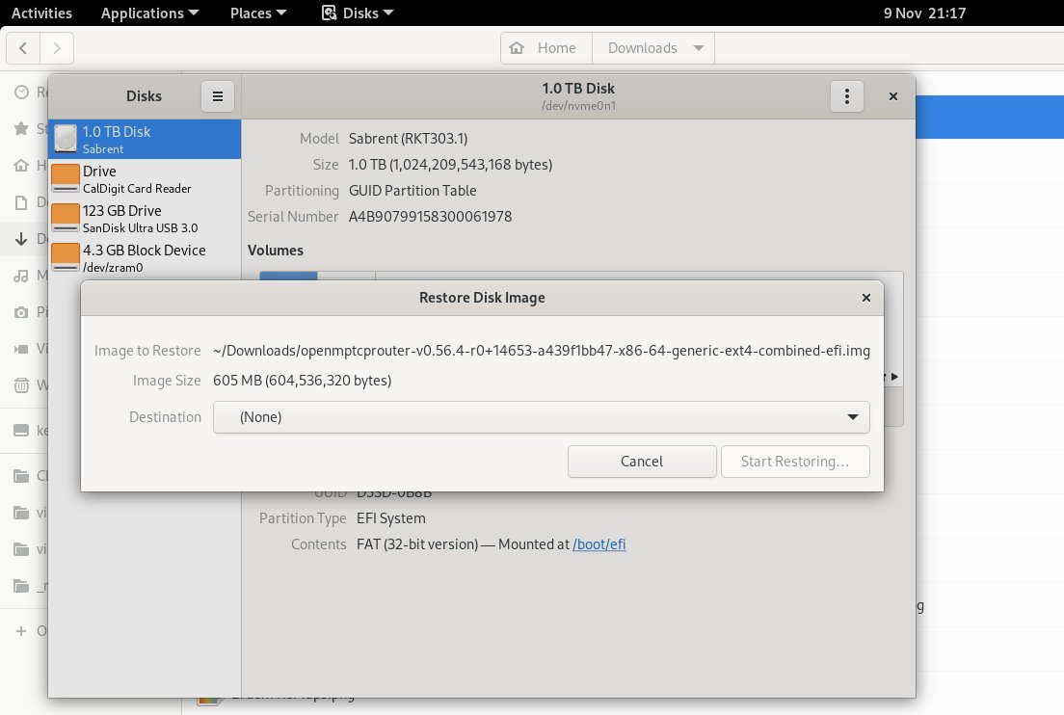Viewport: 1064px width, 715px height.
Task: Click the Starred star icon in Files sidebar
Action: coord(22,128)
